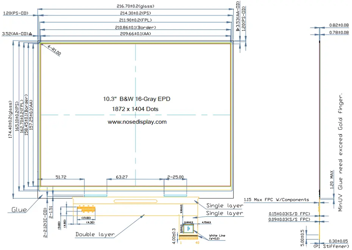Select the 0.30±0.05 stiffener thickness
352x250 pixels.
(338, 241)
